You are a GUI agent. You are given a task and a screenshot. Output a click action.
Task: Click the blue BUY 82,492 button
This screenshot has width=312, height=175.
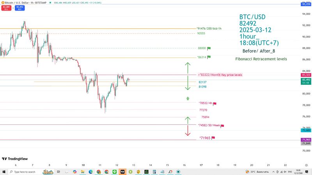tap(19, 7)
